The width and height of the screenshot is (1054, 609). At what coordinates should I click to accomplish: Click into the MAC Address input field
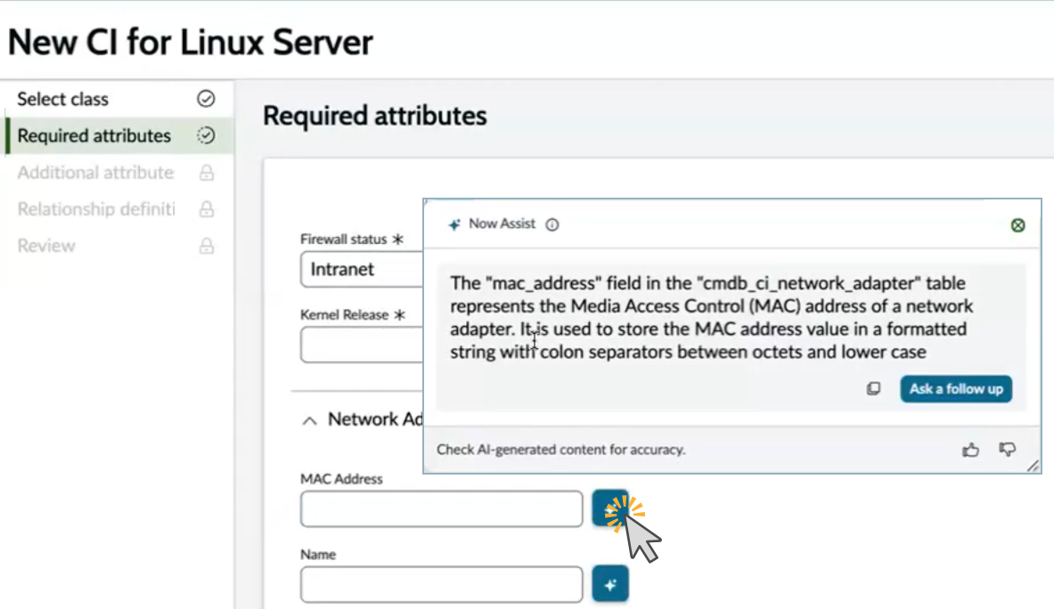[442, 508]
